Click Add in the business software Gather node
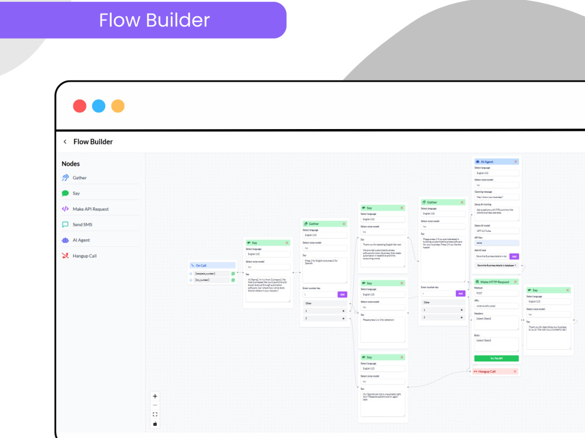 click(460, 294)
